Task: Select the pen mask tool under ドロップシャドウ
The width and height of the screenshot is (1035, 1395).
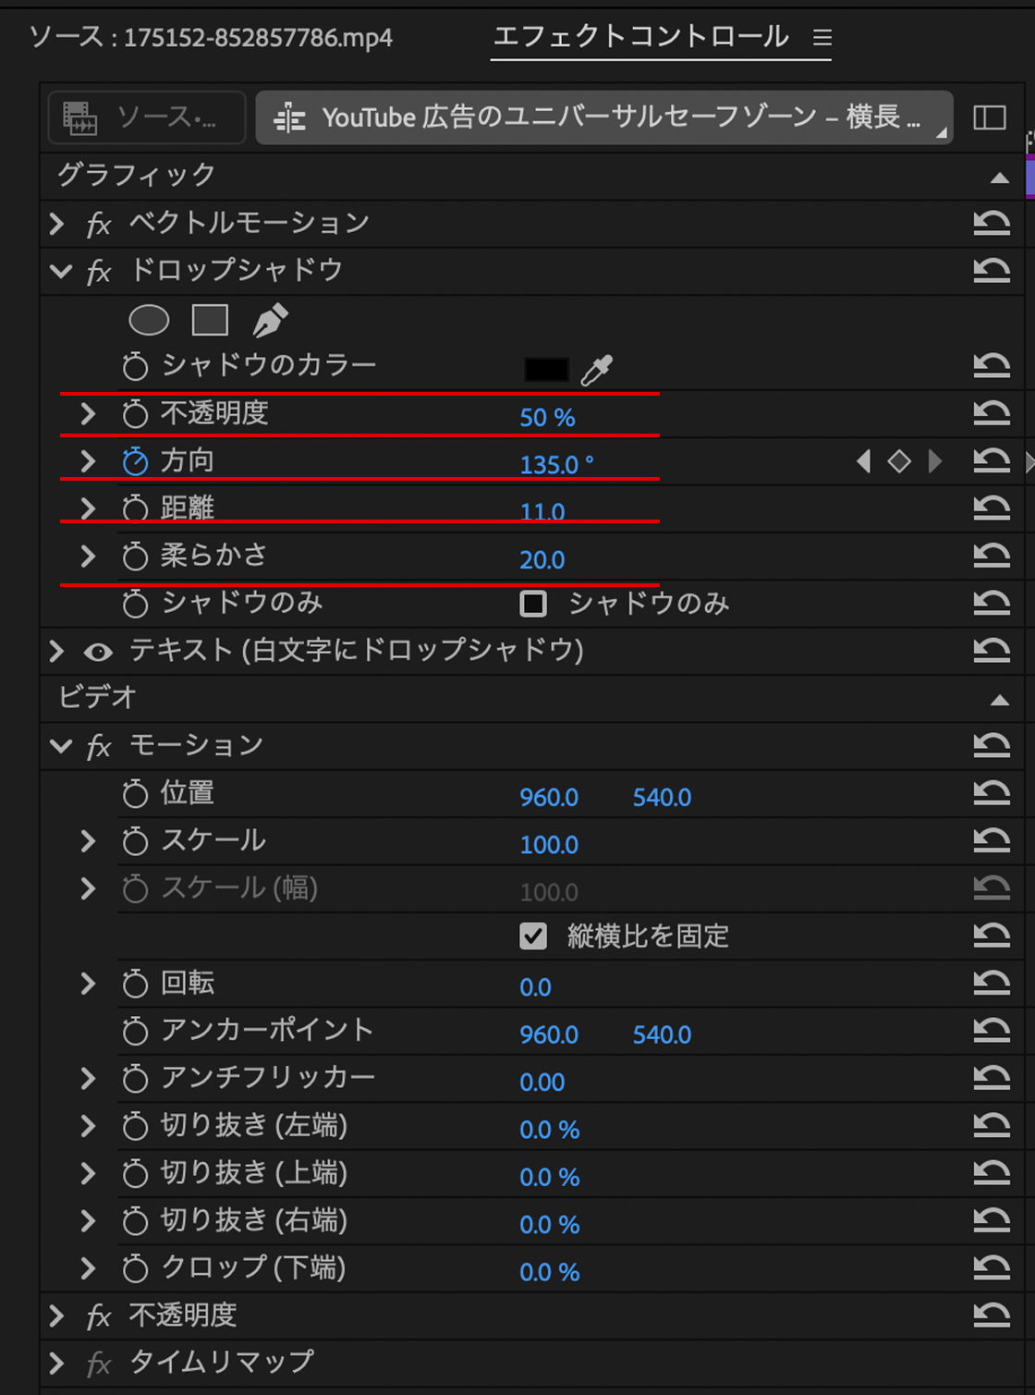Action: [x=270, y=321]
